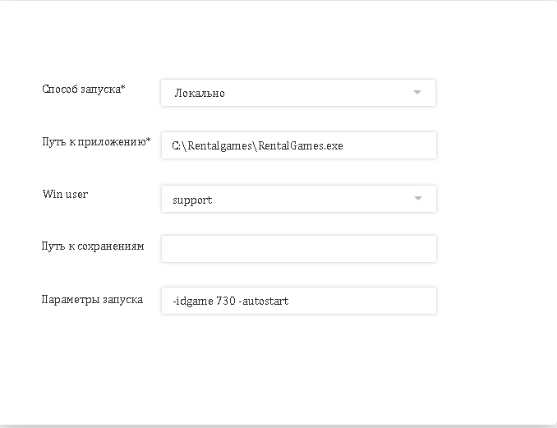Screen dimensions: 557x428
Task: Click the -idgame text in launch parameters
Action: click(x=192, y=301)
